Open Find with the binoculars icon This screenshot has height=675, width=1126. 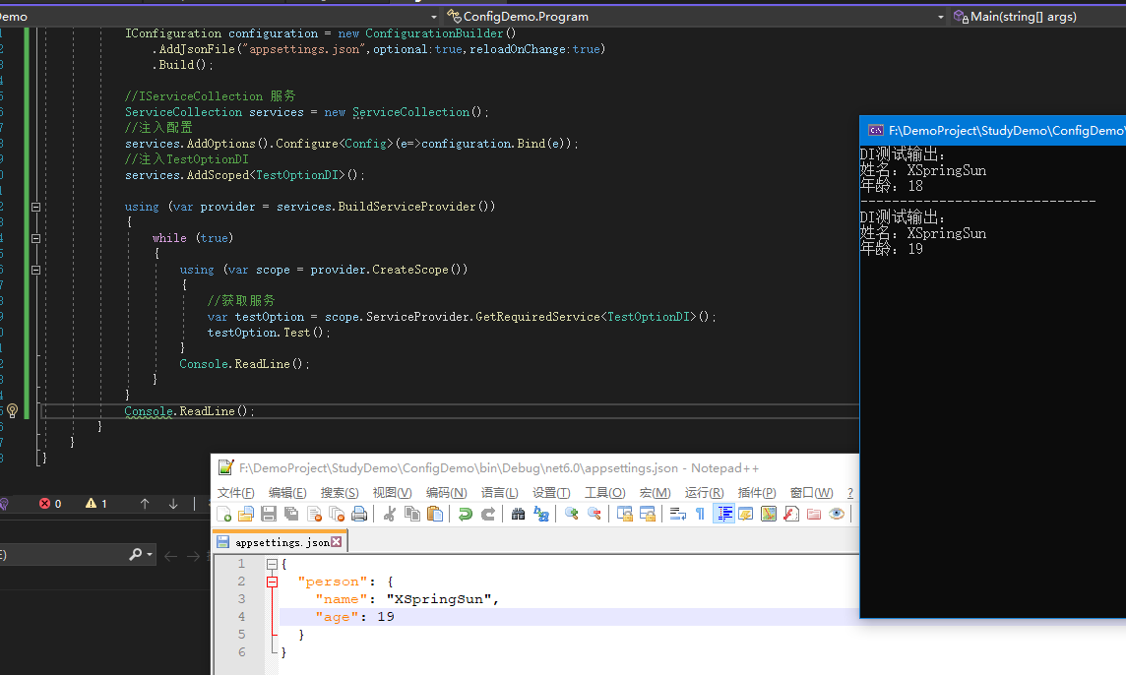[x=518, y=514]
